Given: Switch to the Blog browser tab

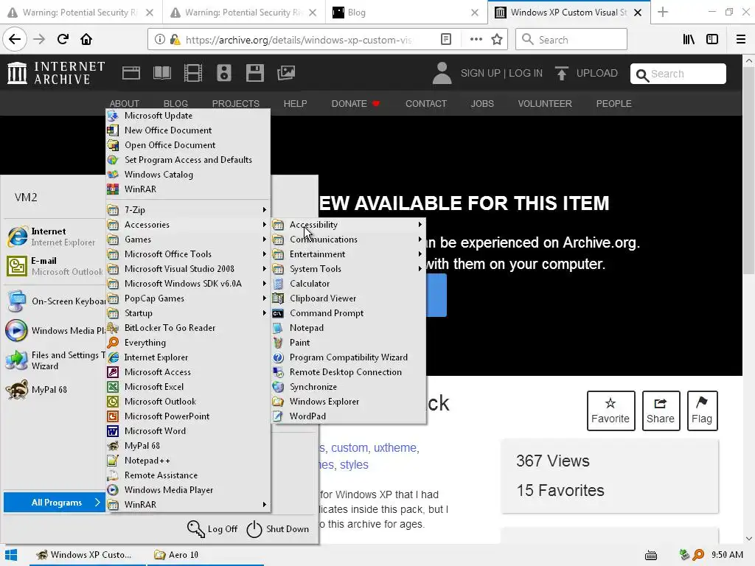Looking at the screenshot, I should click(x=406, y=12).
